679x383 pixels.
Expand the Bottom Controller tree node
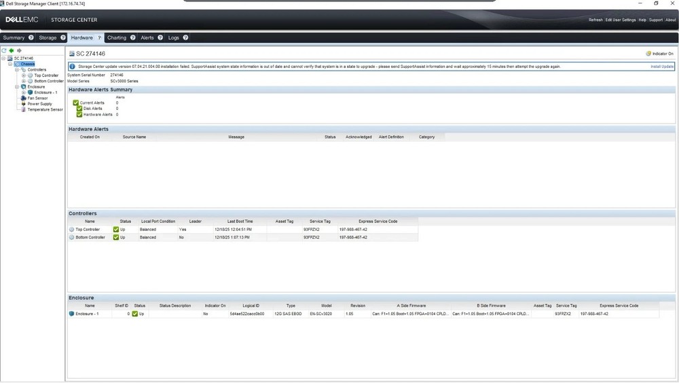pos(24,81)
